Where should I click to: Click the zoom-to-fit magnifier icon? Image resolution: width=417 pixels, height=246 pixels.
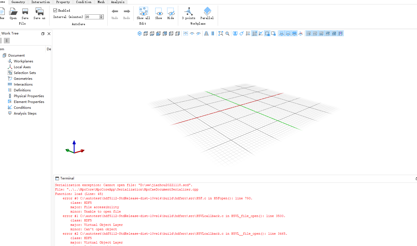[x=221, y=33]
